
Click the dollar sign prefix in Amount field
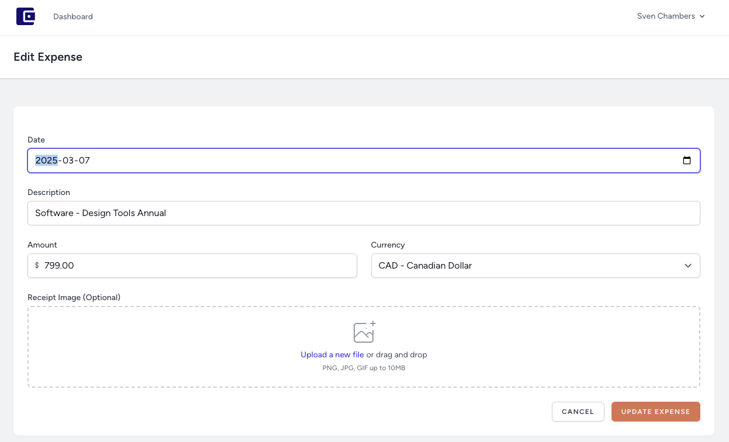point(37,266)
